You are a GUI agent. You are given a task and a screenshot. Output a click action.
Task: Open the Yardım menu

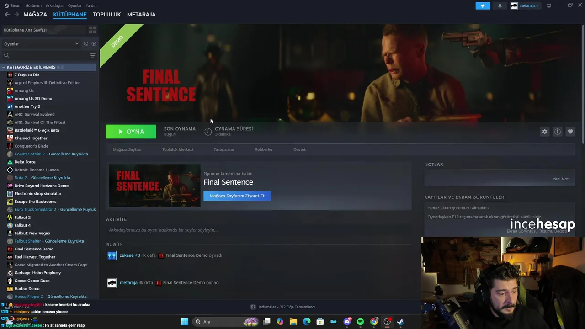point(91,5)
